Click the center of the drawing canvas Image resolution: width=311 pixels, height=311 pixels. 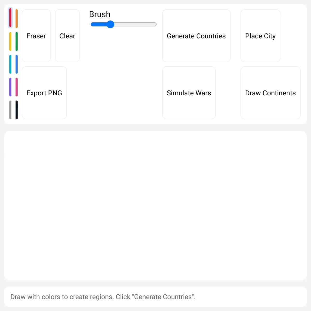click(155, 206)
